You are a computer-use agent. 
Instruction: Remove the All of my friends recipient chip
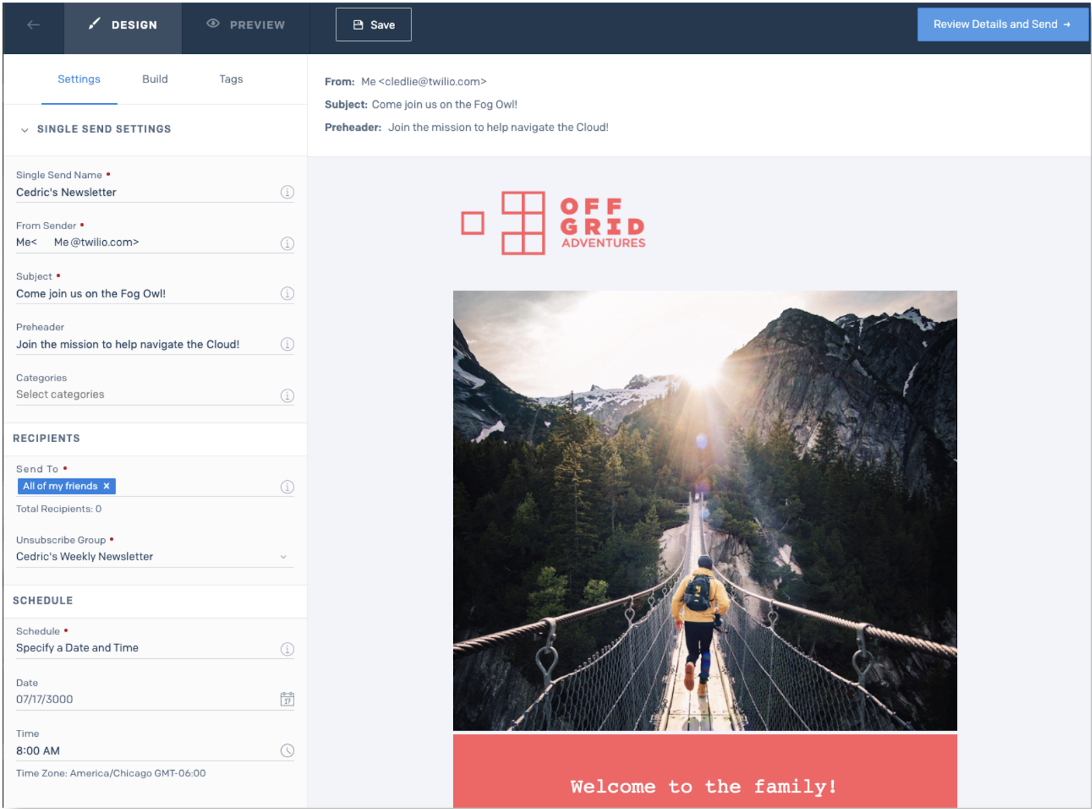coord(106,486)
